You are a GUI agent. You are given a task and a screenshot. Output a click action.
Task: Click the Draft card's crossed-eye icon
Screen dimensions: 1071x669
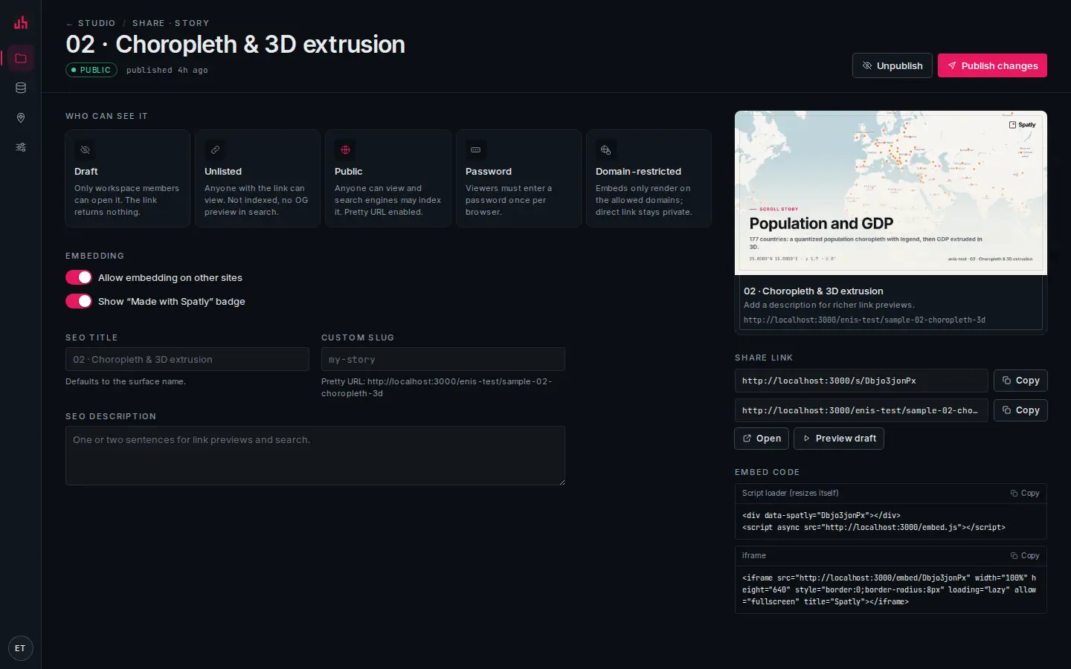pyautogui.click(x=85, y=149)
